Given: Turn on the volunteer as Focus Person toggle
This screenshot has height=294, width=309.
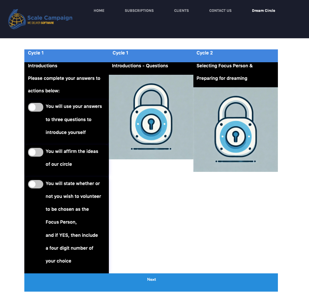Looking at the screenshot, I should (35, 184).
